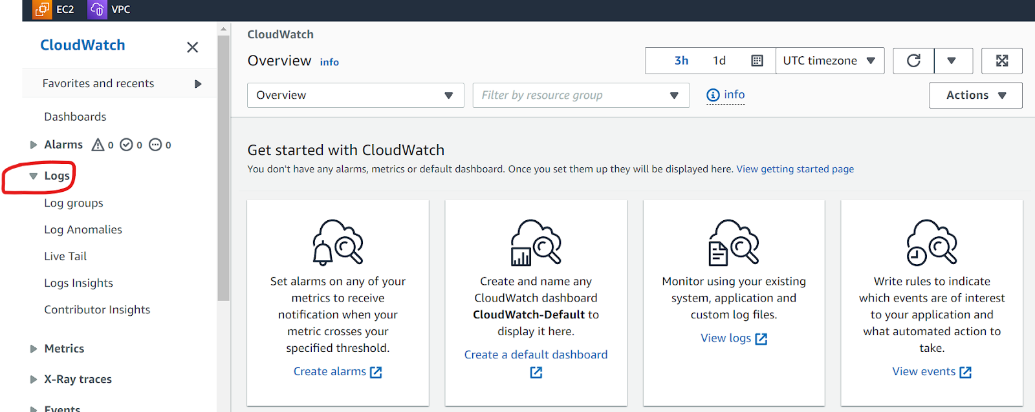This screenshot has width=1035, height=412.
Task: Open the VPC service shortcut icon
Action: [x=97, y=9]
